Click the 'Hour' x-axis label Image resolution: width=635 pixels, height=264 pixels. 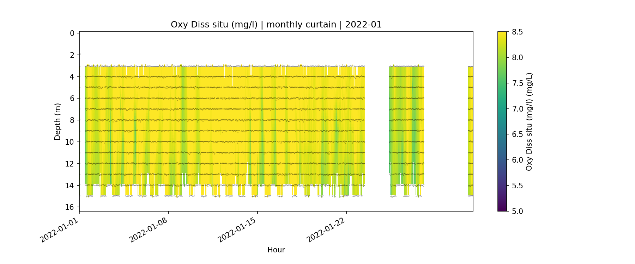click(x=276, y=250)
